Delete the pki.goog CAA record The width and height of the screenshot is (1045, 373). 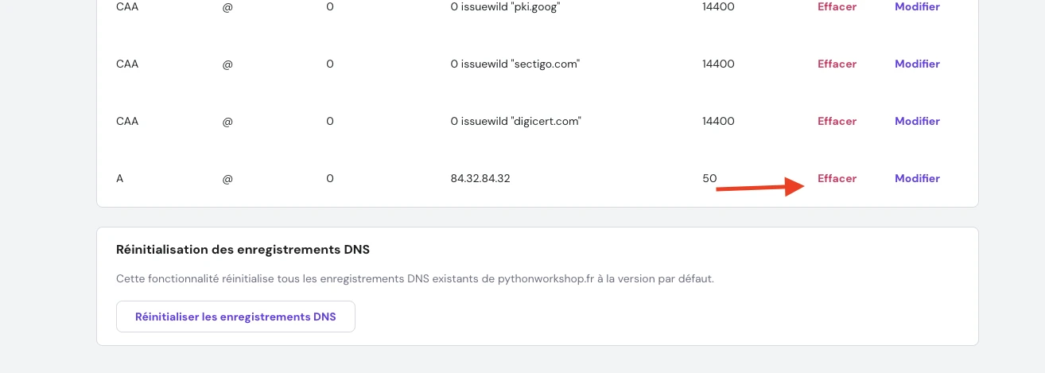pos(837,7)
